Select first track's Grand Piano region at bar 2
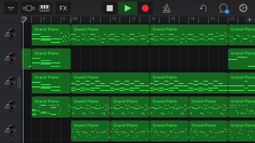 (x=51, y=35)
